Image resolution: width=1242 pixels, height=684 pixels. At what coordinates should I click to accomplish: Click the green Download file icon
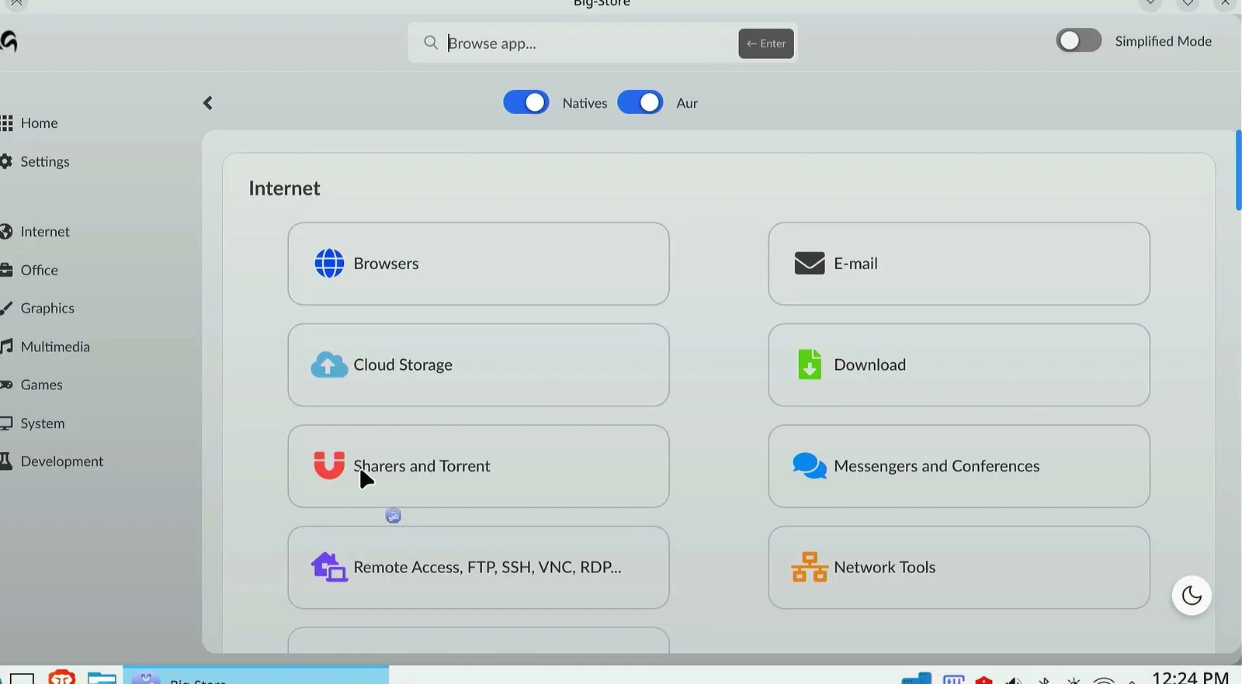tap(810, 364)
